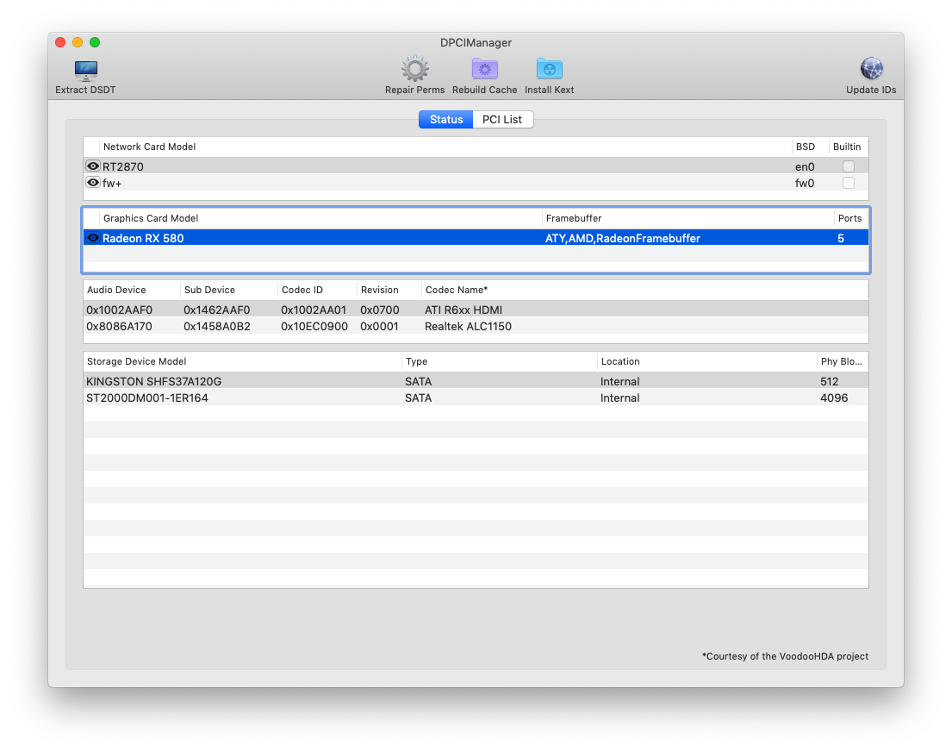Screen dimensions: 952x751
Task: Click the Codec ID column header
Action: click(x=317, y=290)
